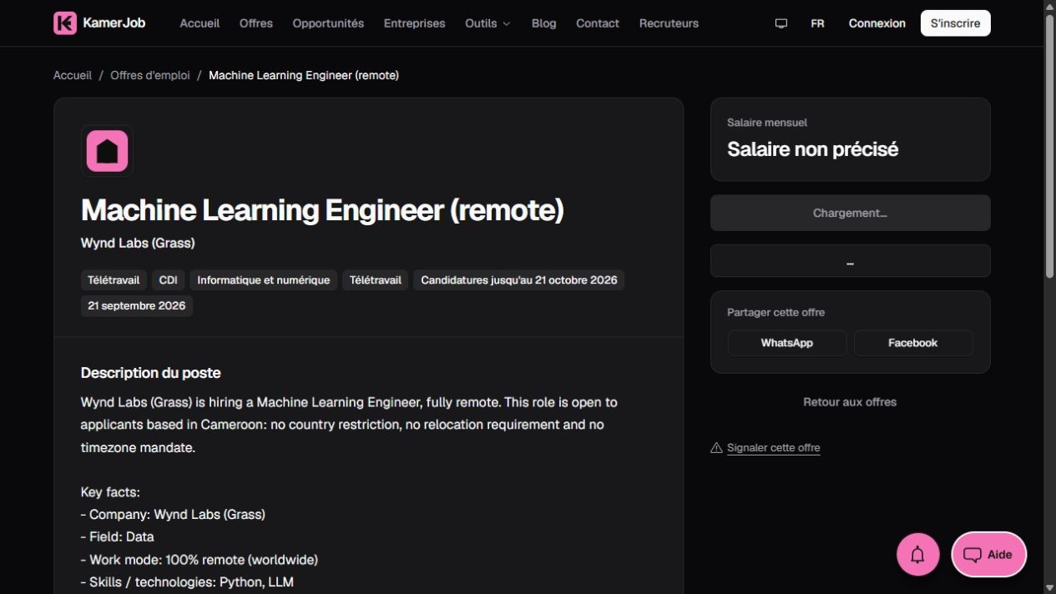
Task: Open the Entreprises menu item
Action: pyautogui.click(x=414, y=23)
